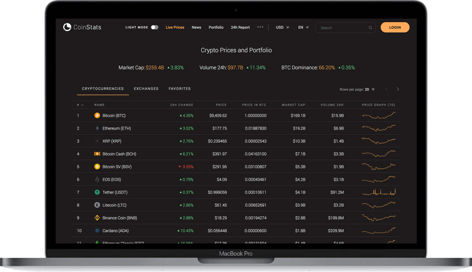The width and height of the screenshot is (472, 272).
Task: Click Bitcoin SV's -3.55% change value
Action: [186, 167]
